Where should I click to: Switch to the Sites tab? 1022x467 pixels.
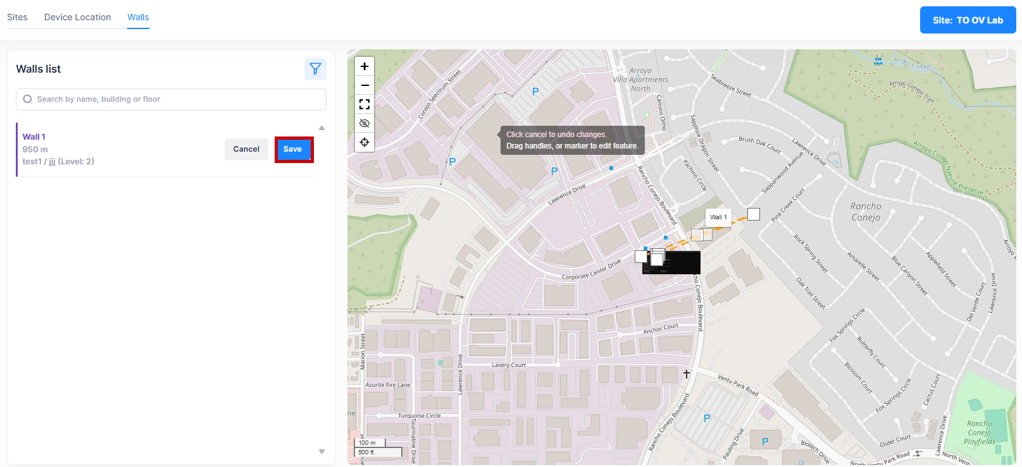pyautogui.click(x=17, y=17)
